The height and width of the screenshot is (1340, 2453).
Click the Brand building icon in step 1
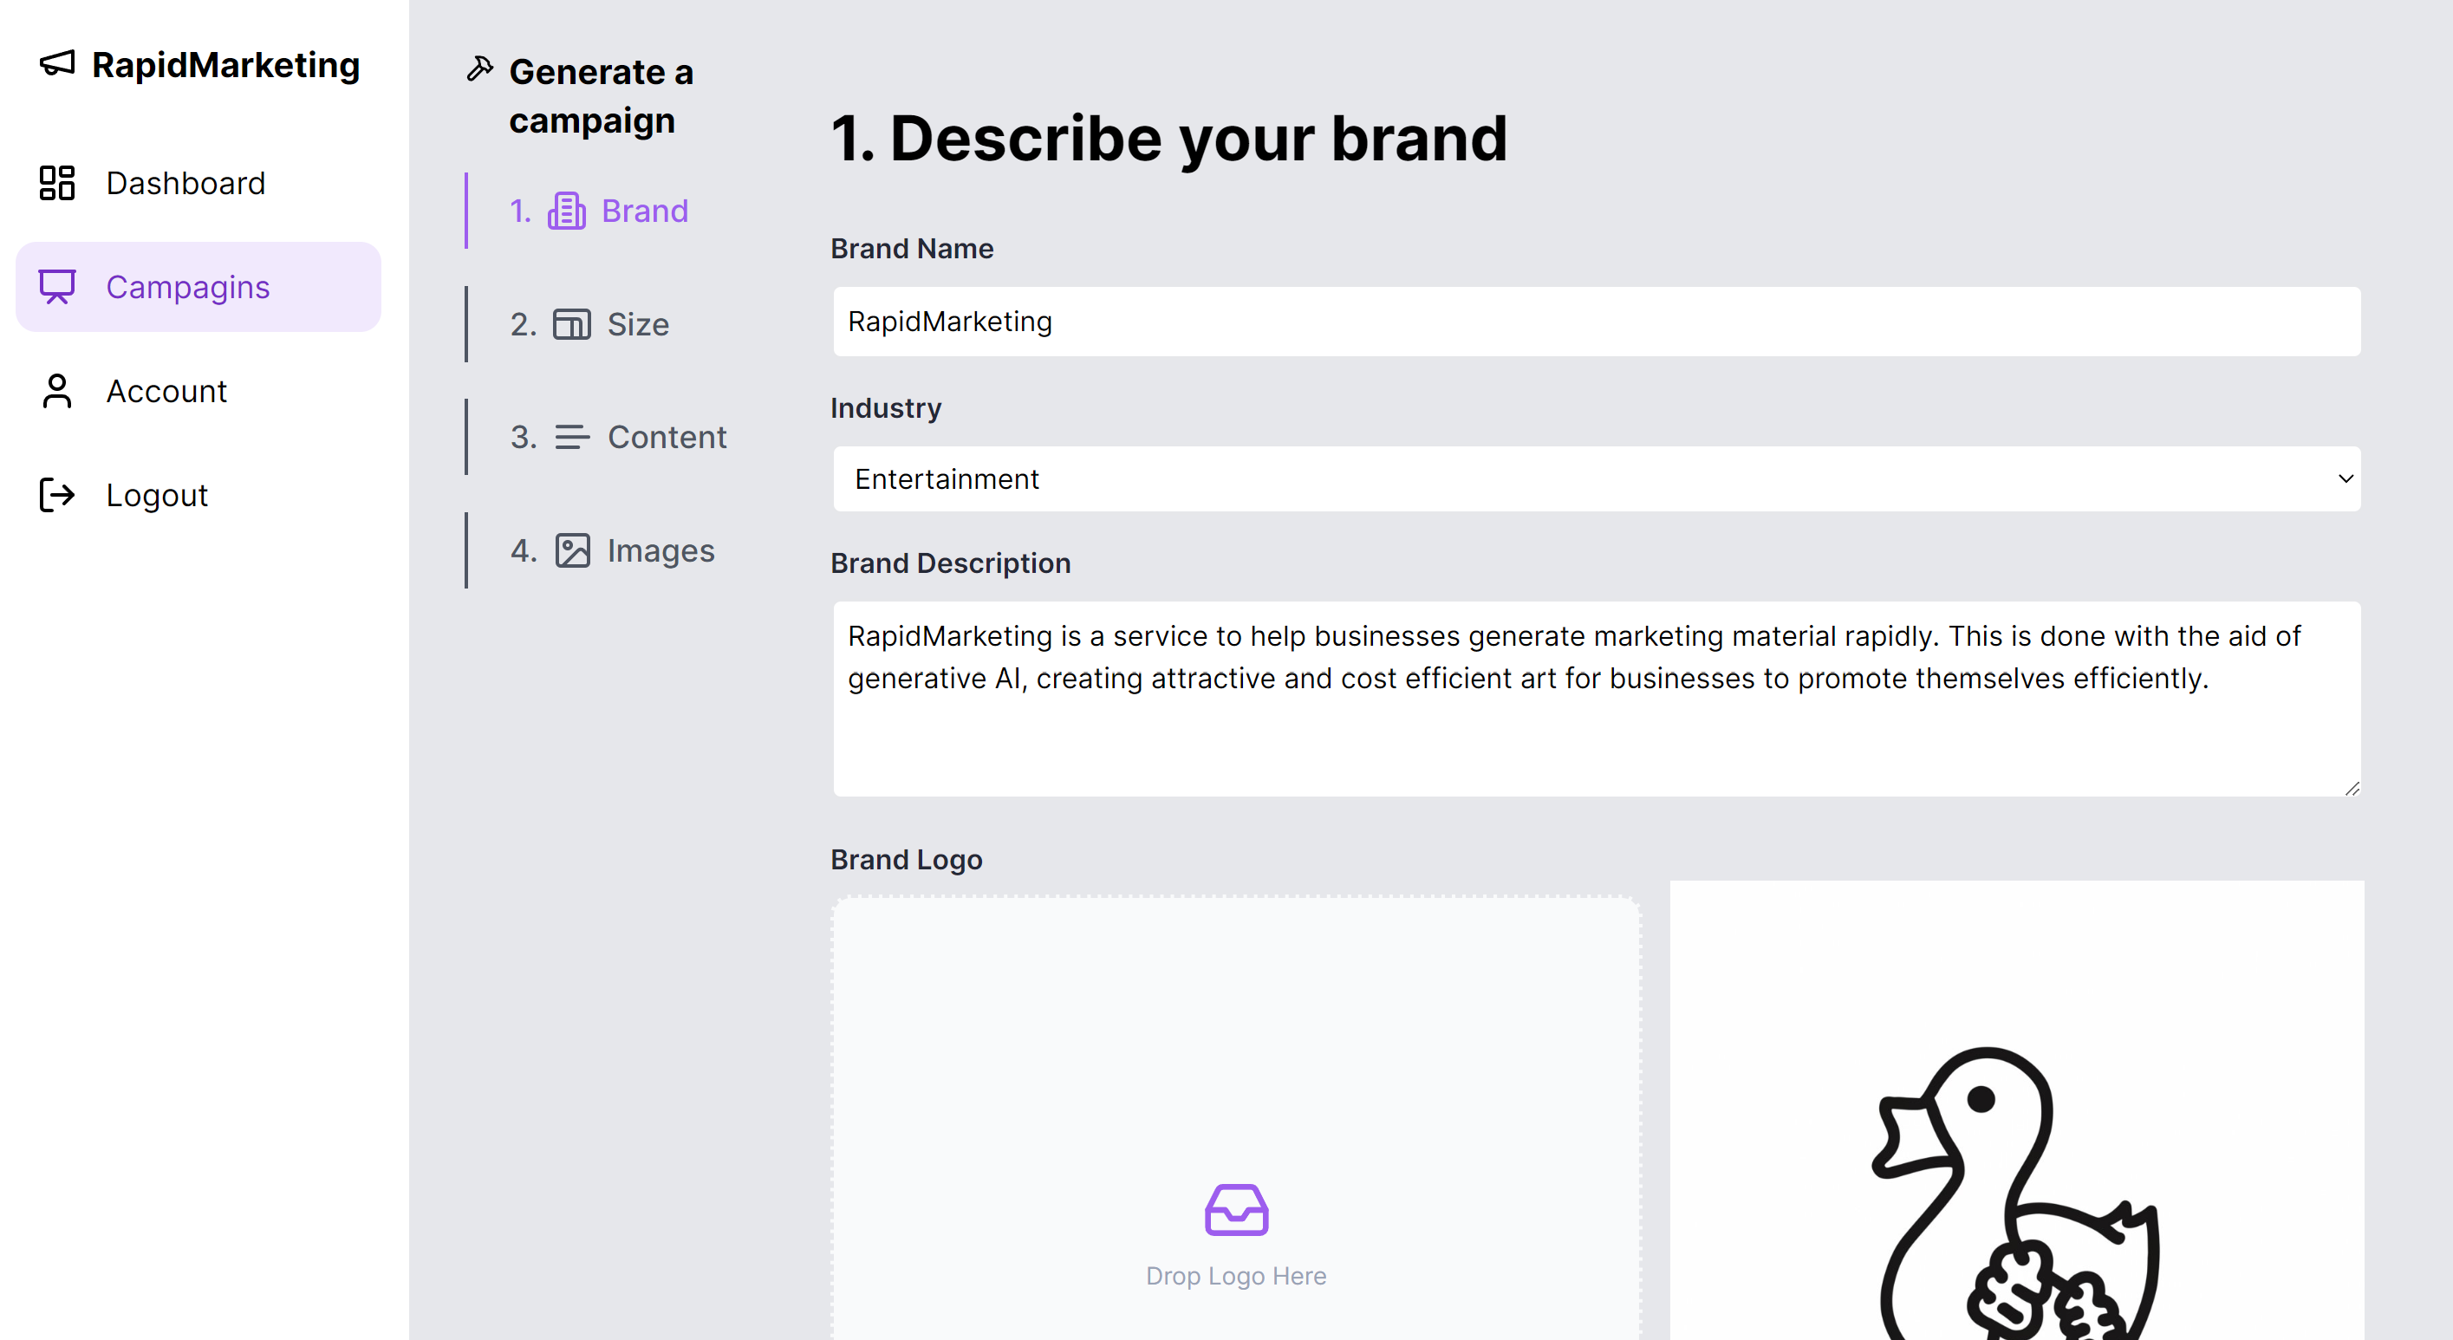567,211
